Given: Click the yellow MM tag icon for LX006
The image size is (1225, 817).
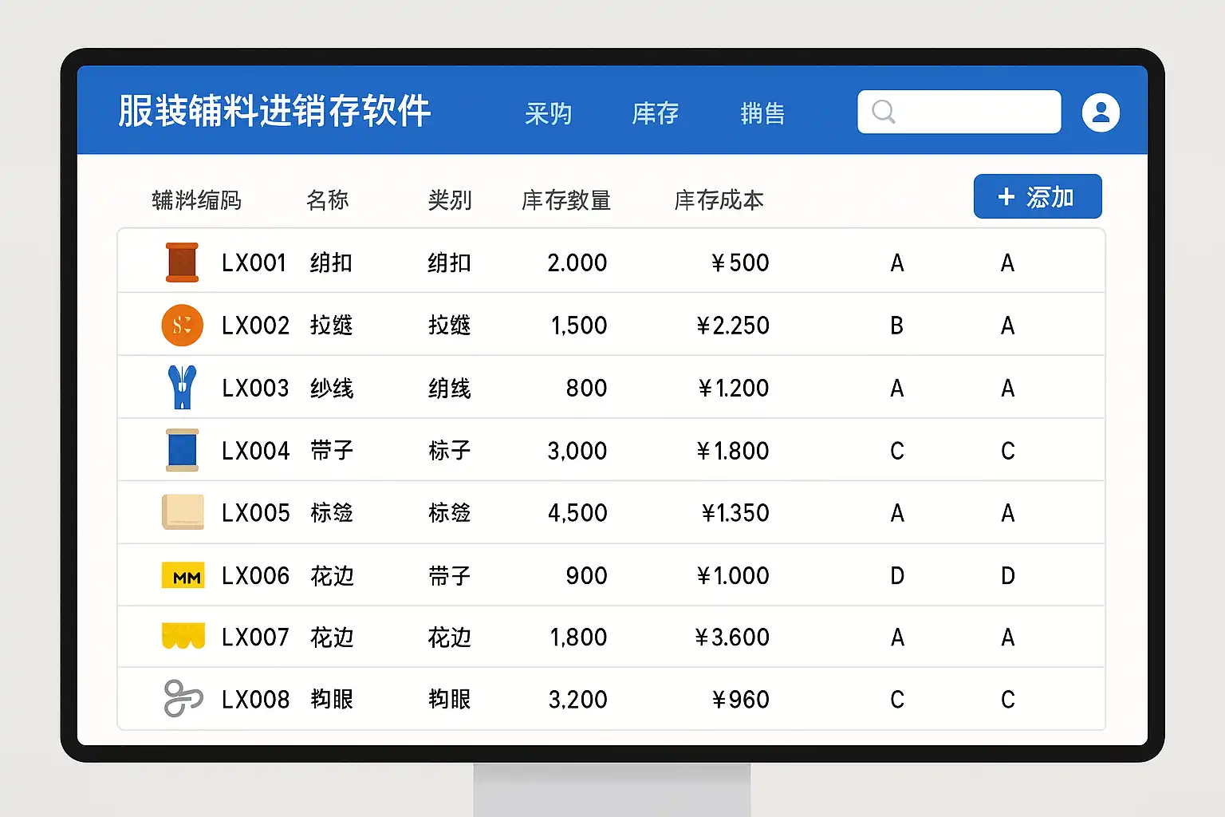Looking at the screenshot, I should pos(183,575).
